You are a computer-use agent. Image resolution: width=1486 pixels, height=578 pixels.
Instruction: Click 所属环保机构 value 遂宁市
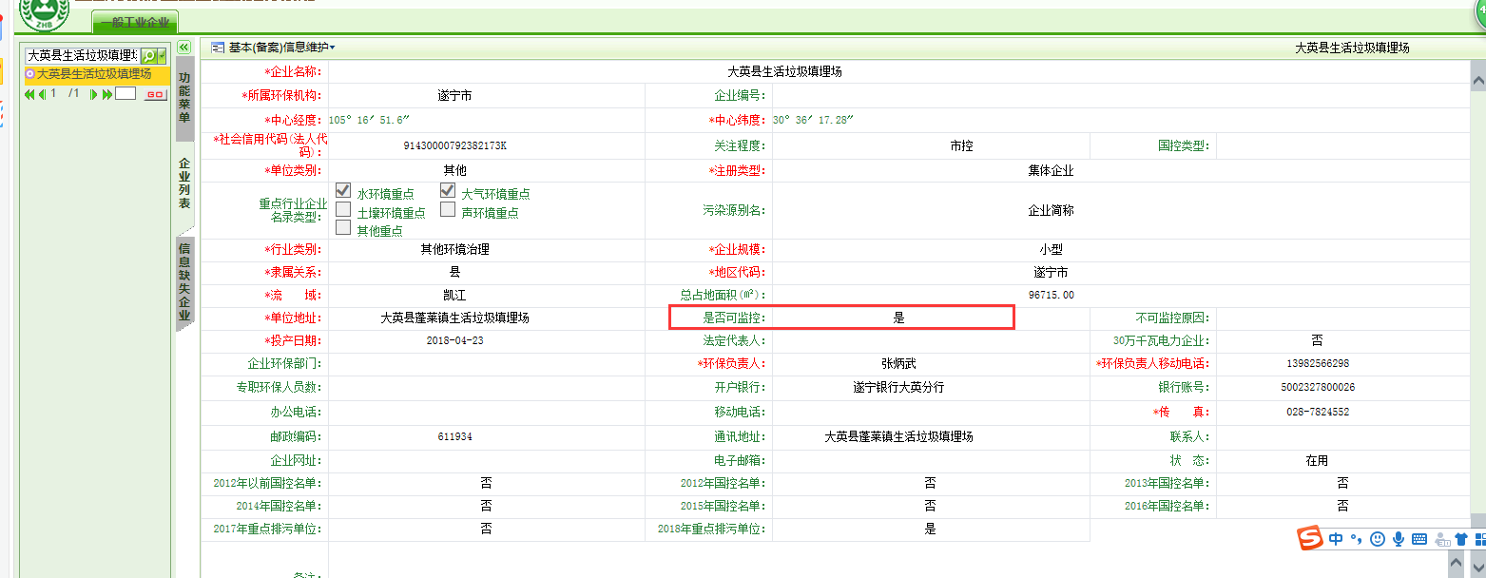tap(454, 95)
